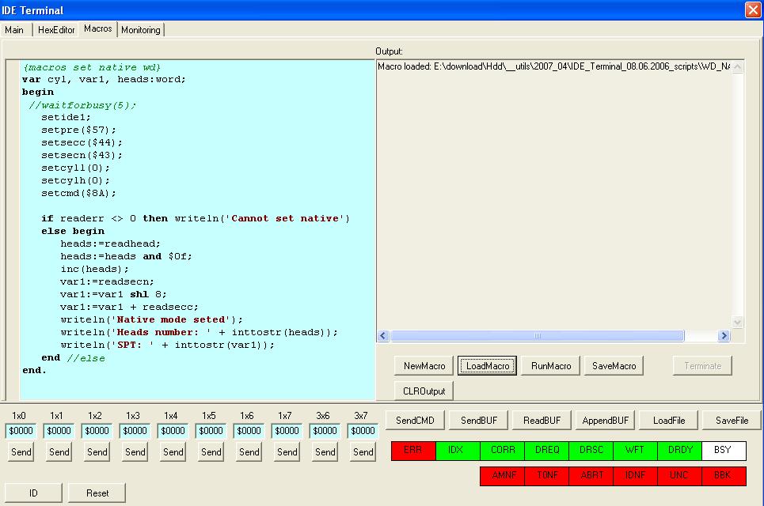Image resolution: width=764 pixels, height=506 pixels.
Task: Click the 1x6 register value field
Action: click(x=249, y=431)
